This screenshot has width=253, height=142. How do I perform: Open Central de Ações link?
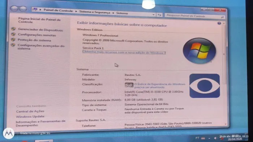click(30, 111)
